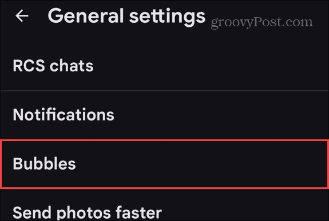Viewport: 329px width, 221px height.
Task: Open the Bubbles setting
Action: pos(165,164)
